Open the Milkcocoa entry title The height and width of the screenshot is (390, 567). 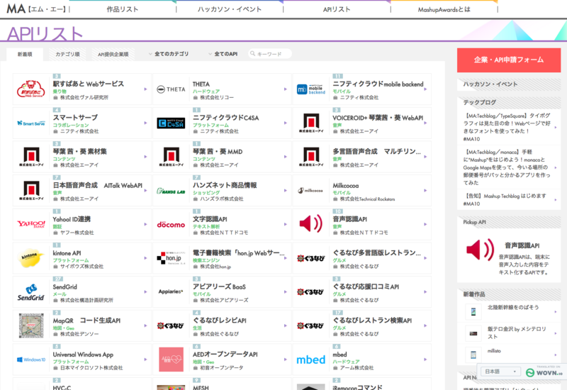[346, 186]
